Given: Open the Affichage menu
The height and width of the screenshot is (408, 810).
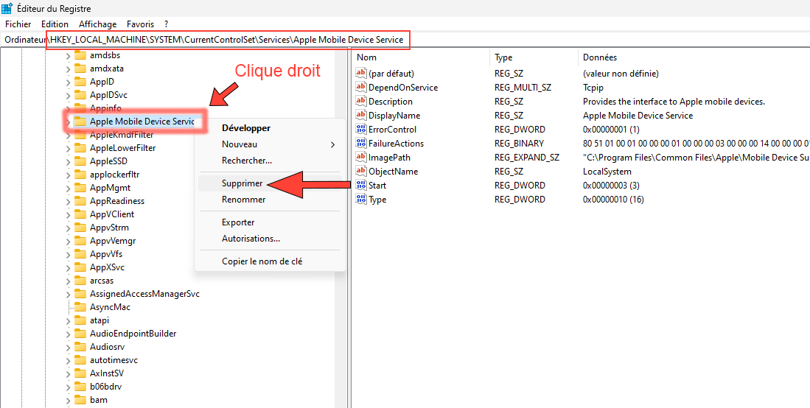Looking at the screenshot, I should (x=97, y=24).
